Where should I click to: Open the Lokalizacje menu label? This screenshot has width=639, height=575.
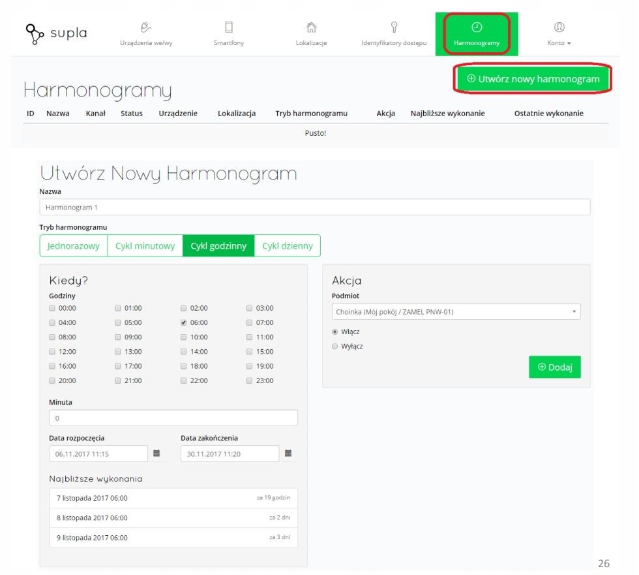click(x=312, y=43)
